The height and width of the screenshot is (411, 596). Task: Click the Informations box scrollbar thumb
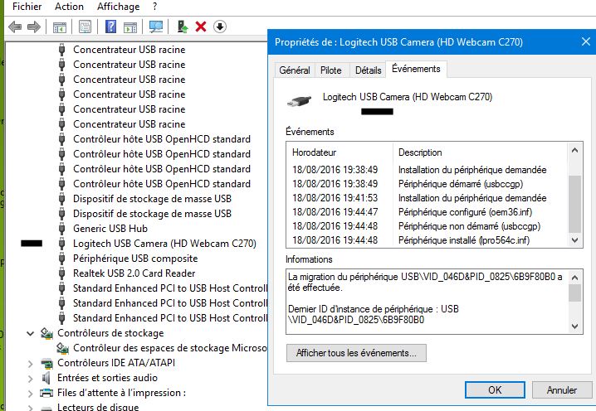(574, 293)
